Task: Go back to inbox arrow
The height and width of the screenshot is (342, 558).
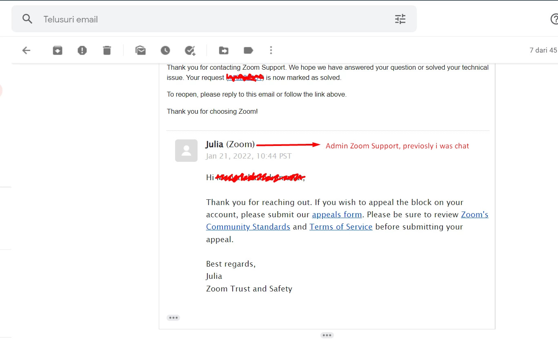Action: coord(26,51)
